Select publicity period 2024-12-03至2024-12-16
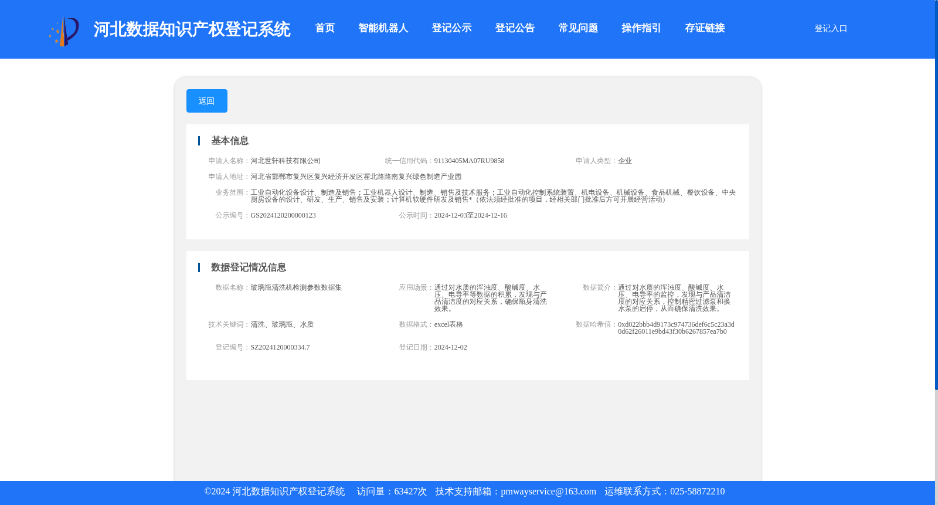This screenshot has height=505, width=938. click(470, 215)
